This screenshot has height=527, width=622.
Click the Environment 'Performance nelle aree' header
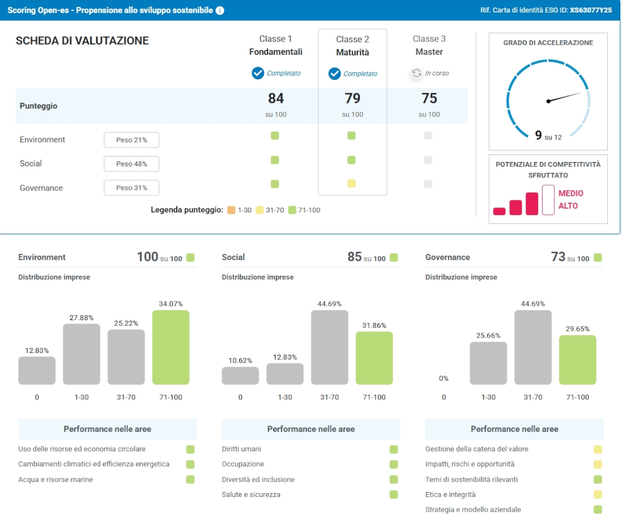coord(108,429)
